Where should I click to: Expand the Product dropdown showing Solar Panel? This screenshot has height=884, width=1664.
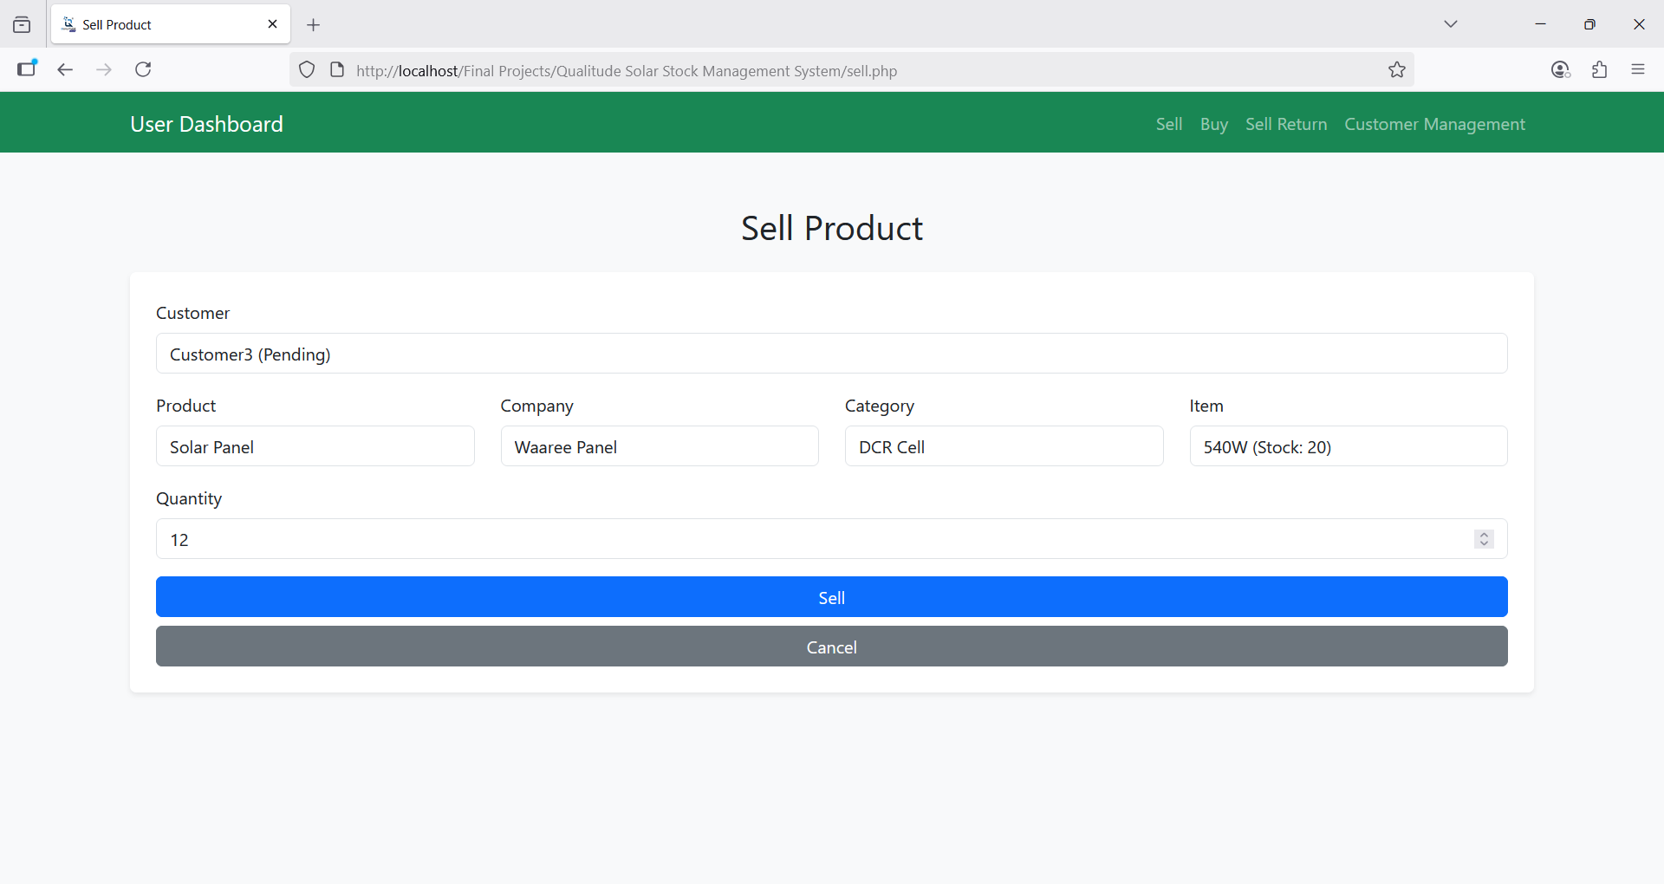tap(315, 446)
